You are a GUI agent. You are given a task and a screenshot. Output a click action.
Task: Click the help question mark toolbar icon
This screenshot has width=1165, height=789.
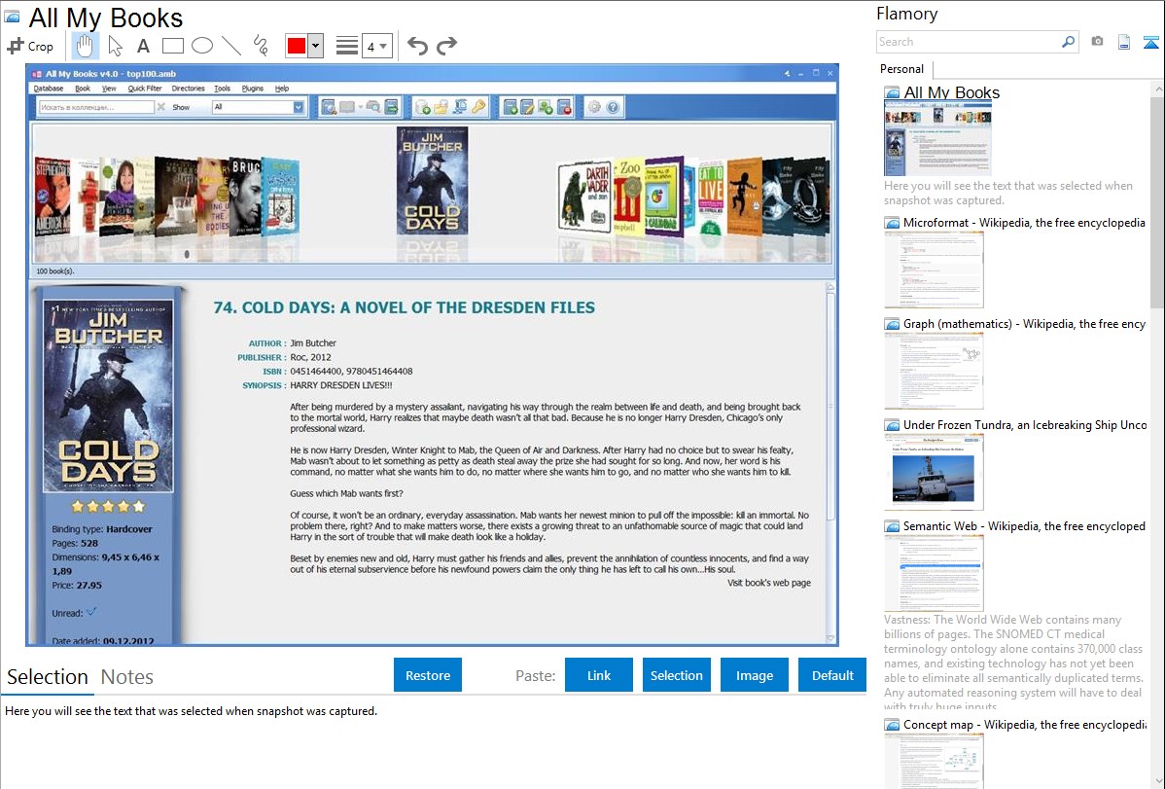(x=613, y=108)
